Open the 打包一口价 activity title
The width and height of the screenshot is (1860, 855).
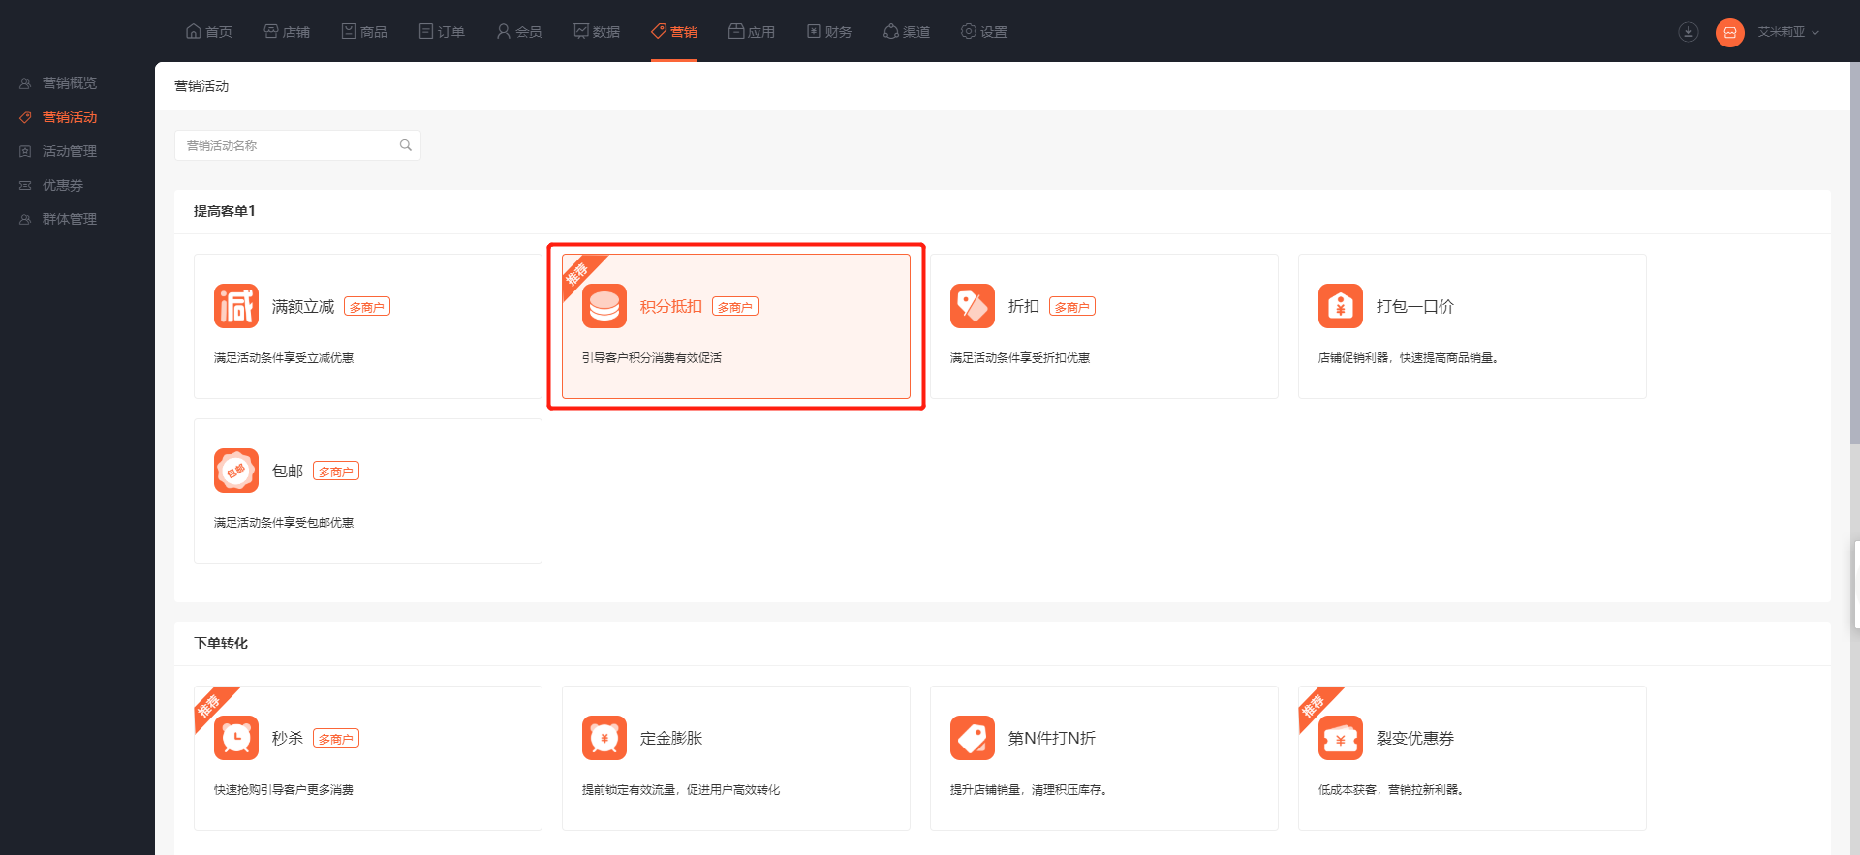[1415, 306]
